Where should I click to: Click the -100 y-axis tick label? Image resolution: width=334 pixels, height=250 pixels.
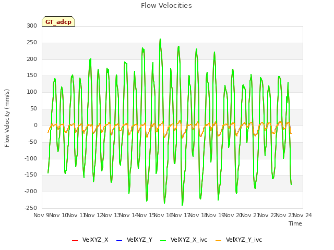tap(31, 158)
